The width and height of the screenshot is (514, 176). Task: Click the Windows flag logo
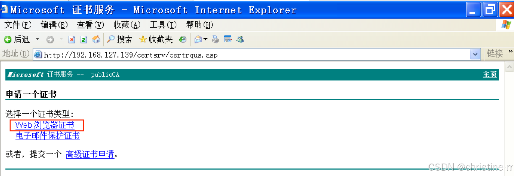[506, 25]
